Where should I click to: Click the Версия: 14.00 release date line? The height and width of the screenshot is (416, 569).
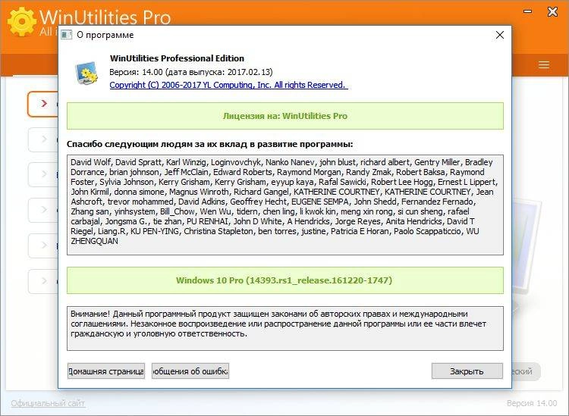[191, 72]
